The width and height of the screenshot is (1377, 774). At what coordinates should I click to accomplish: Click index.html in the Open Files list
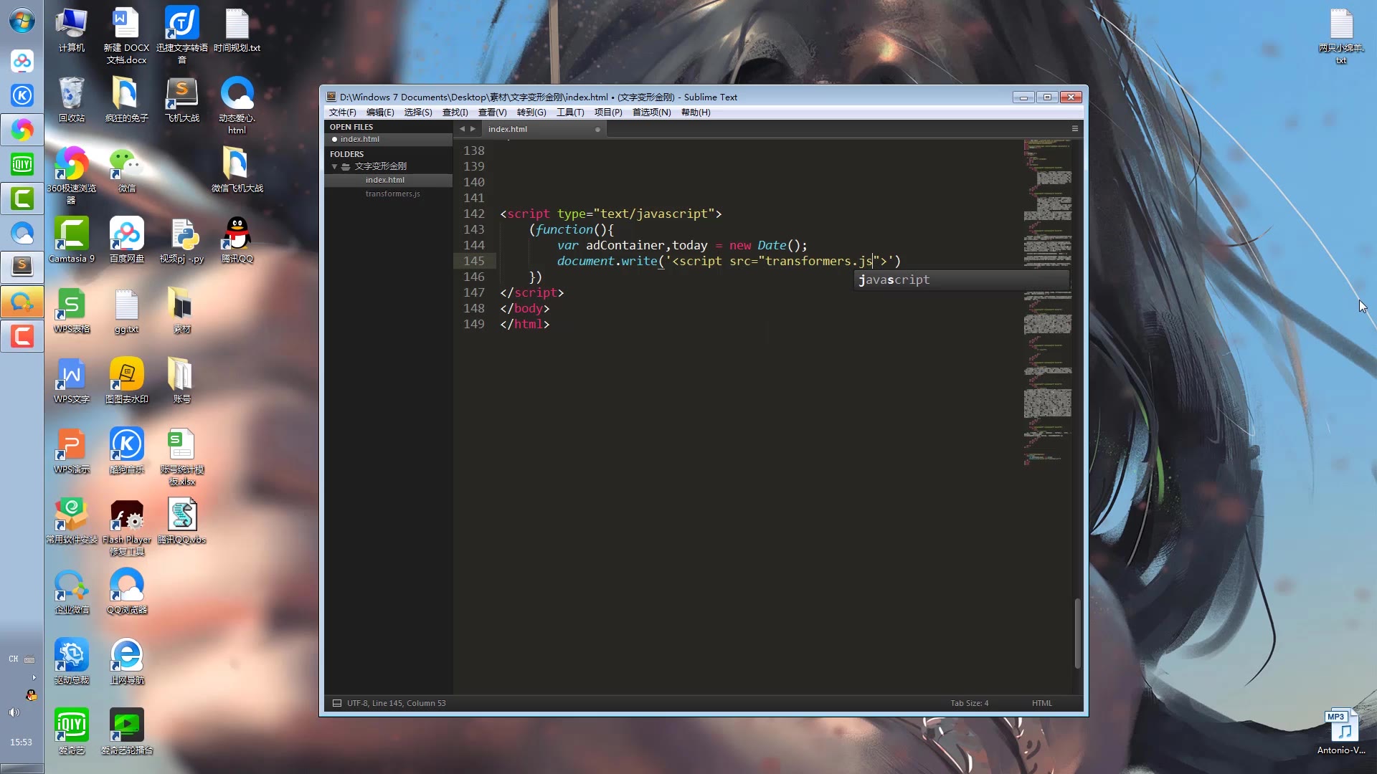[x=359, y=139]
